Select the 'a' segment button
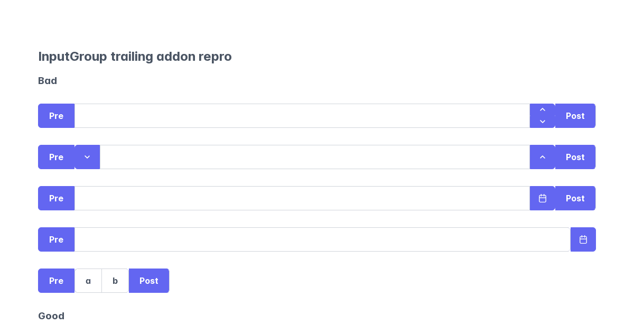Viewport: 634px width, 333px height. 88,281
